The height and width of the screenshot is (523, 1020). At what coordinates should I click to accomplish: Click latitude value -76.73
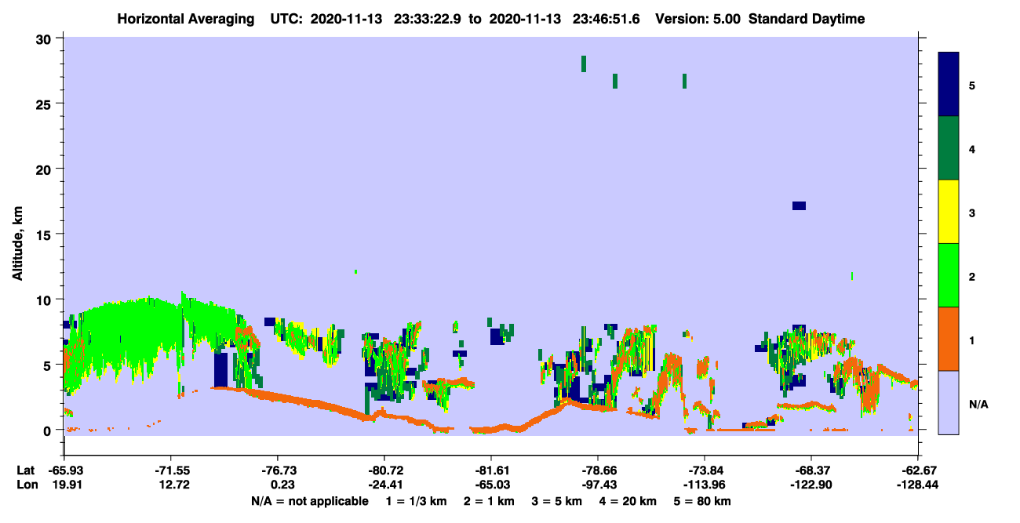point(278,470)
